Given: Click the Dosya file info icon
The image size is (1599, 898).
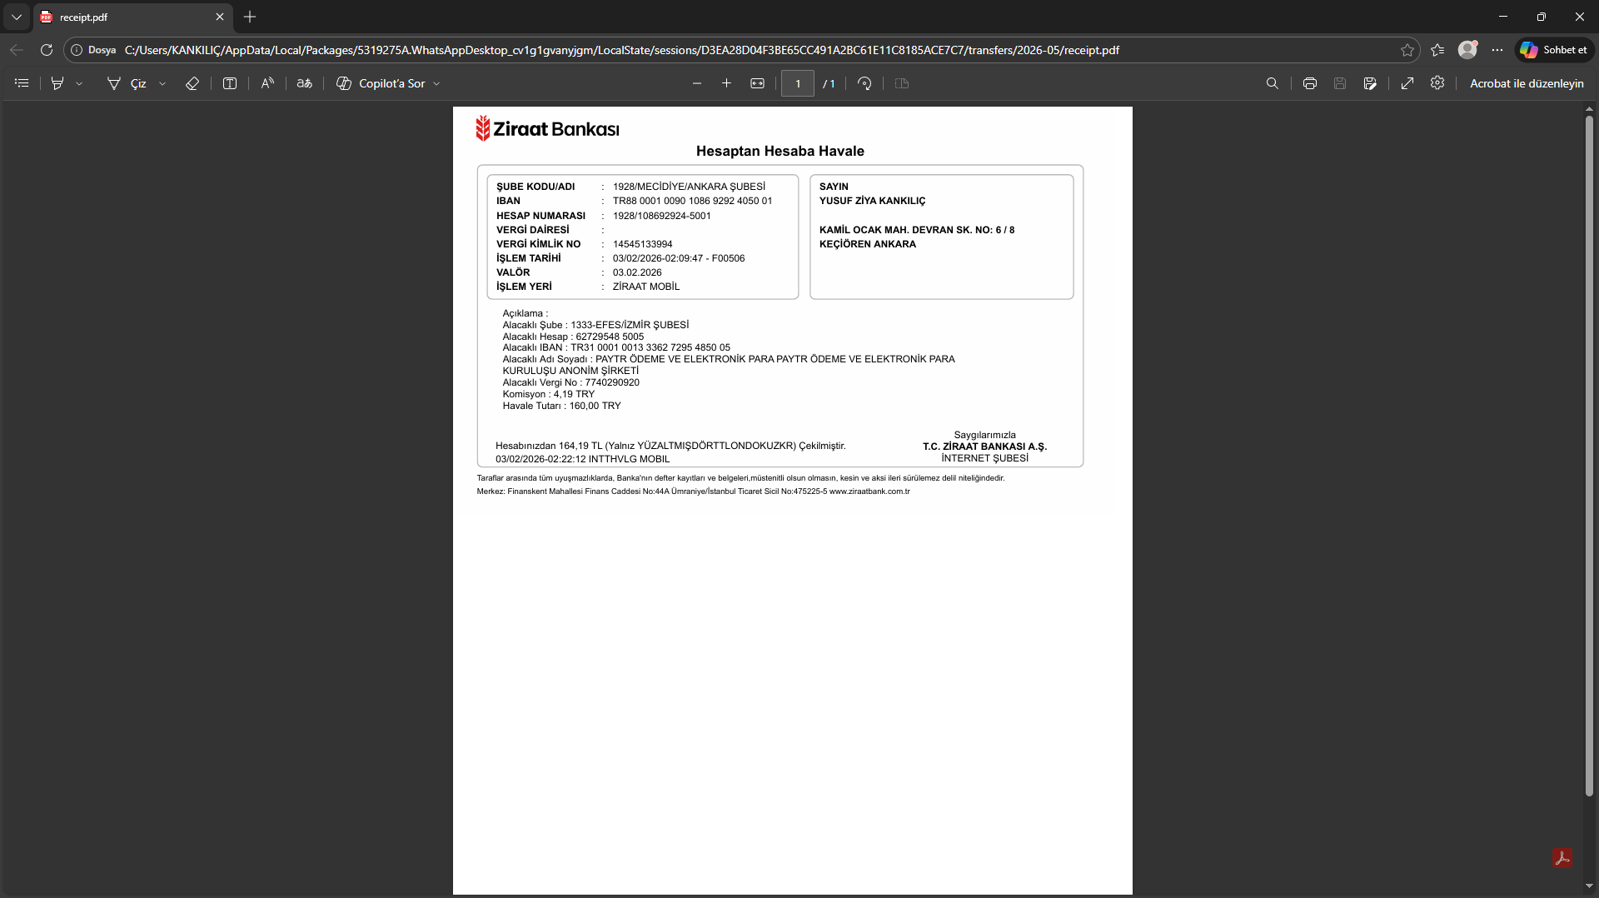Looking at the screenshot, I should click(x=77, y=50).
